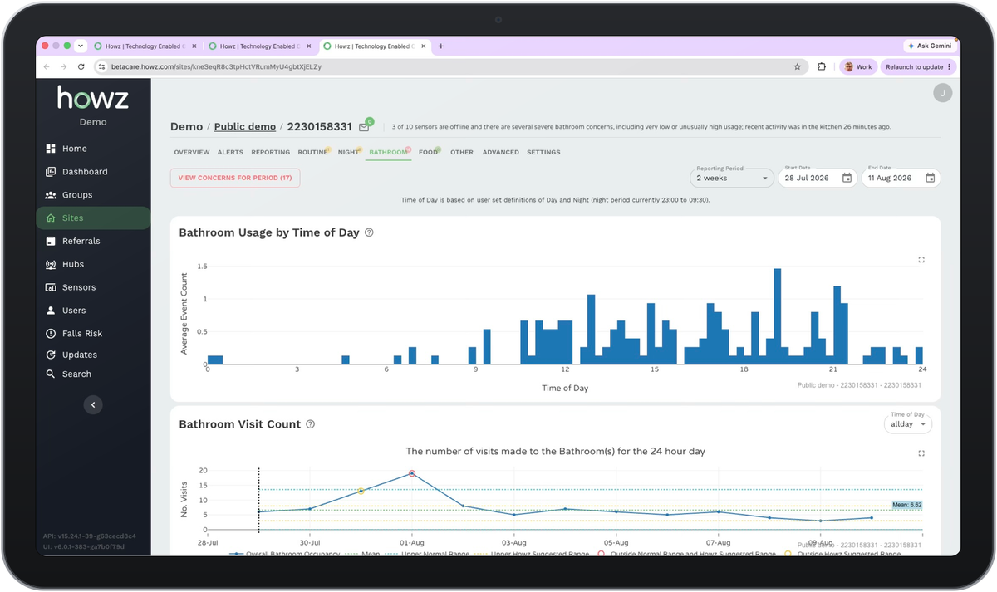Open the site messages envelope icon
Viewport: 997px width, 592px height.
click(364, 127)
